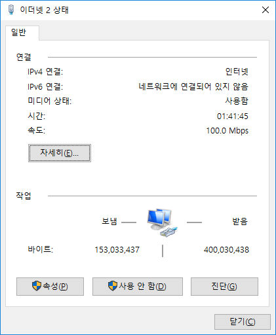Click the 100.0 Mbps speed value
The height and width of the screenshot is (335, 276).
(x=227, y=131)
